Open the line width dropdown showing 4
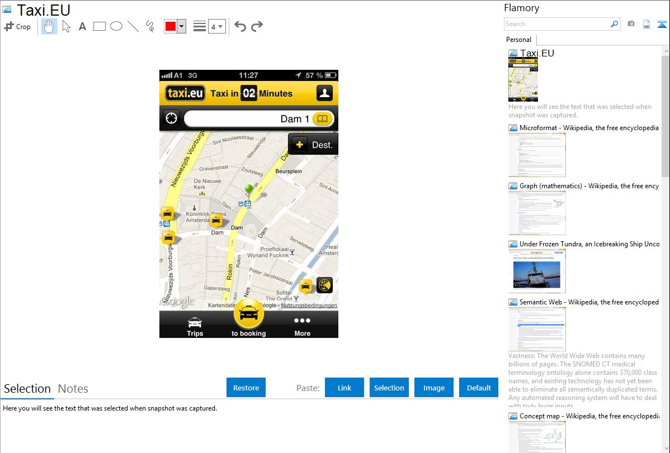The height and width of the screenshot is (453, 670). (x=216, y=26)
